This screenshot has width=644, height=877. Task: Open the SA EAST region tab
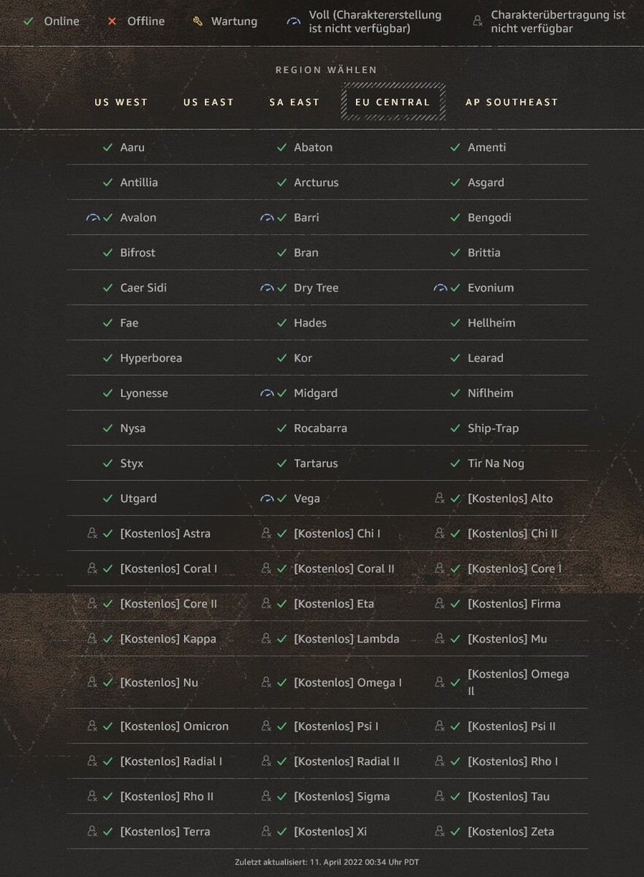pos(295,102)
